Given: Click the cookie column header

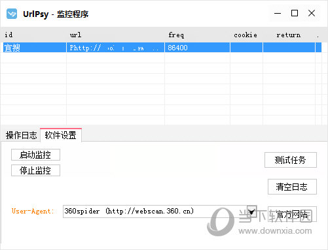Looking at the screenshot, I should click(x=246, y=35).
